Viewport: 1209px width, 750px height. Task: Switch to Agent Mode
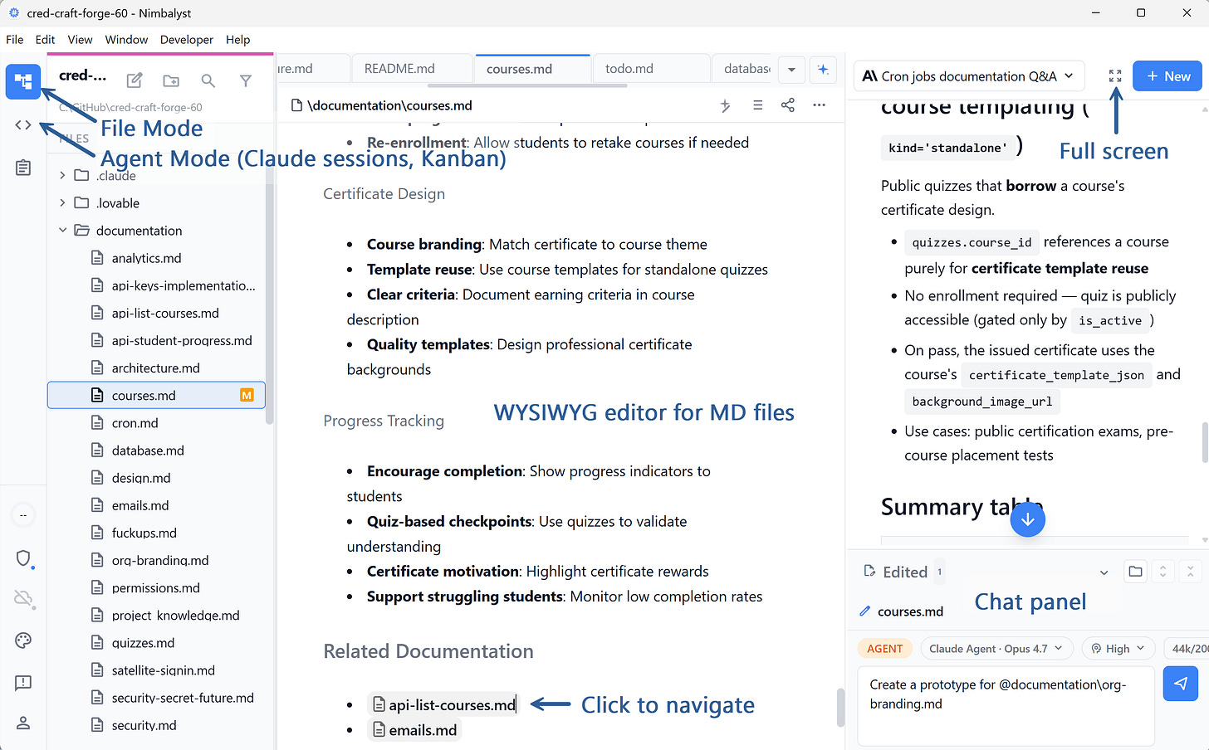pos(22,125)
